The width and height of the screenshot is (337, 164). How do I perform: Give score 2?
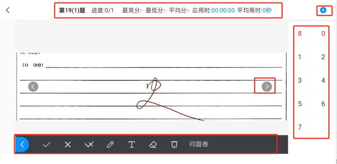323,57
